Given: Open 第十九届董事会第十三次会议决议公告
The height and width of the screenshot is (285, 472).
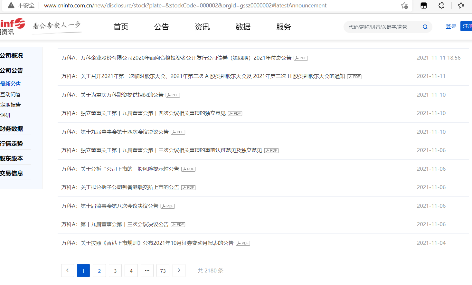Looking at the screenshot, I should (x=115, y=224).
